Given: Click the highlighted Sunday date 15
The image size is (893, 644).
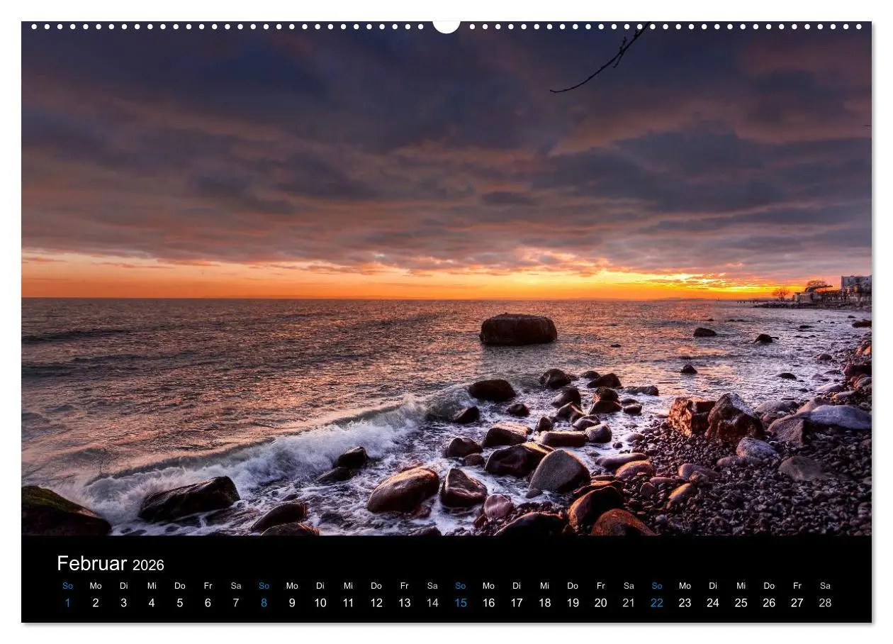Looking at the screenshot, I should (460, 603).
